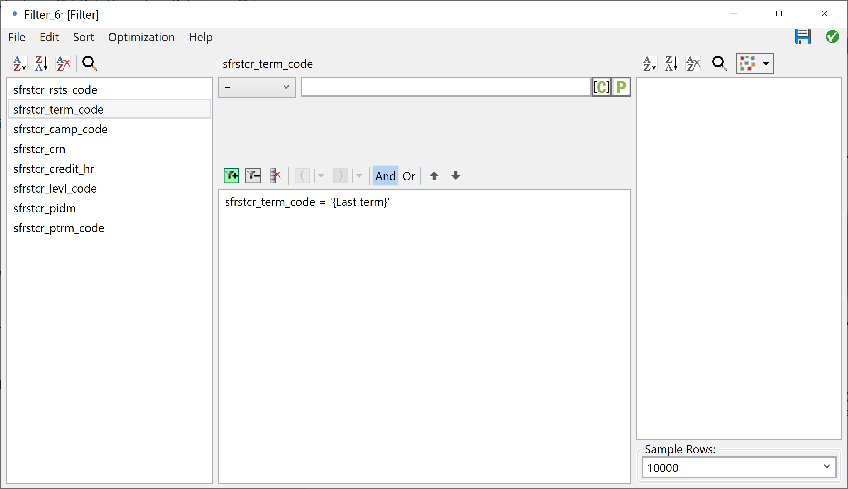Insert an opening parenthesis
Viewport: 848px width, 489px height.
(302, 176)
